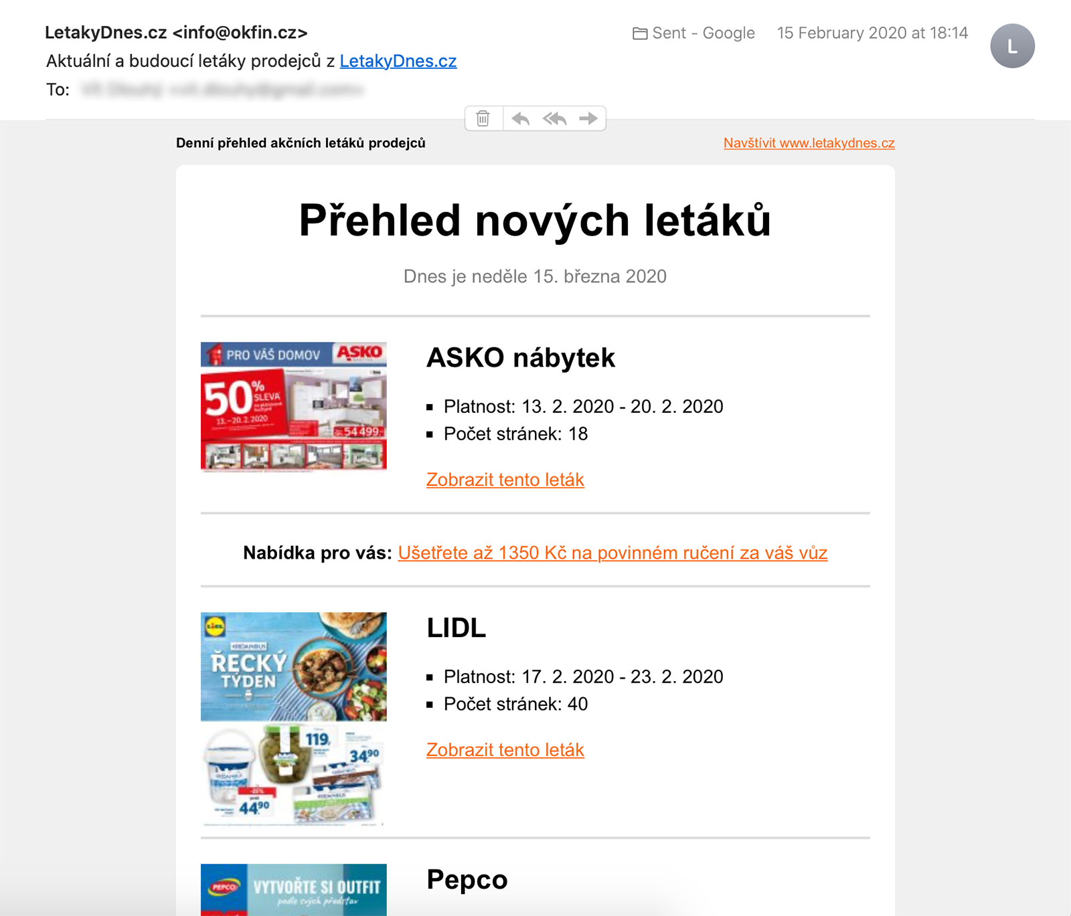Screen dimensions: 1071x916
Task: Click the ASKO nábytek heading
Action: point(521,358)
